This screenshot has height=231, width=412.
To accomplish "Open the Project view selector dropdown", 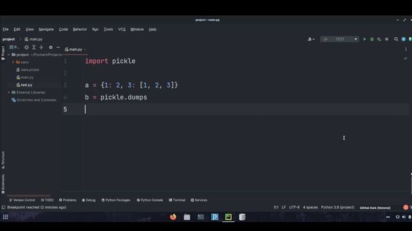I will [14, 47].
